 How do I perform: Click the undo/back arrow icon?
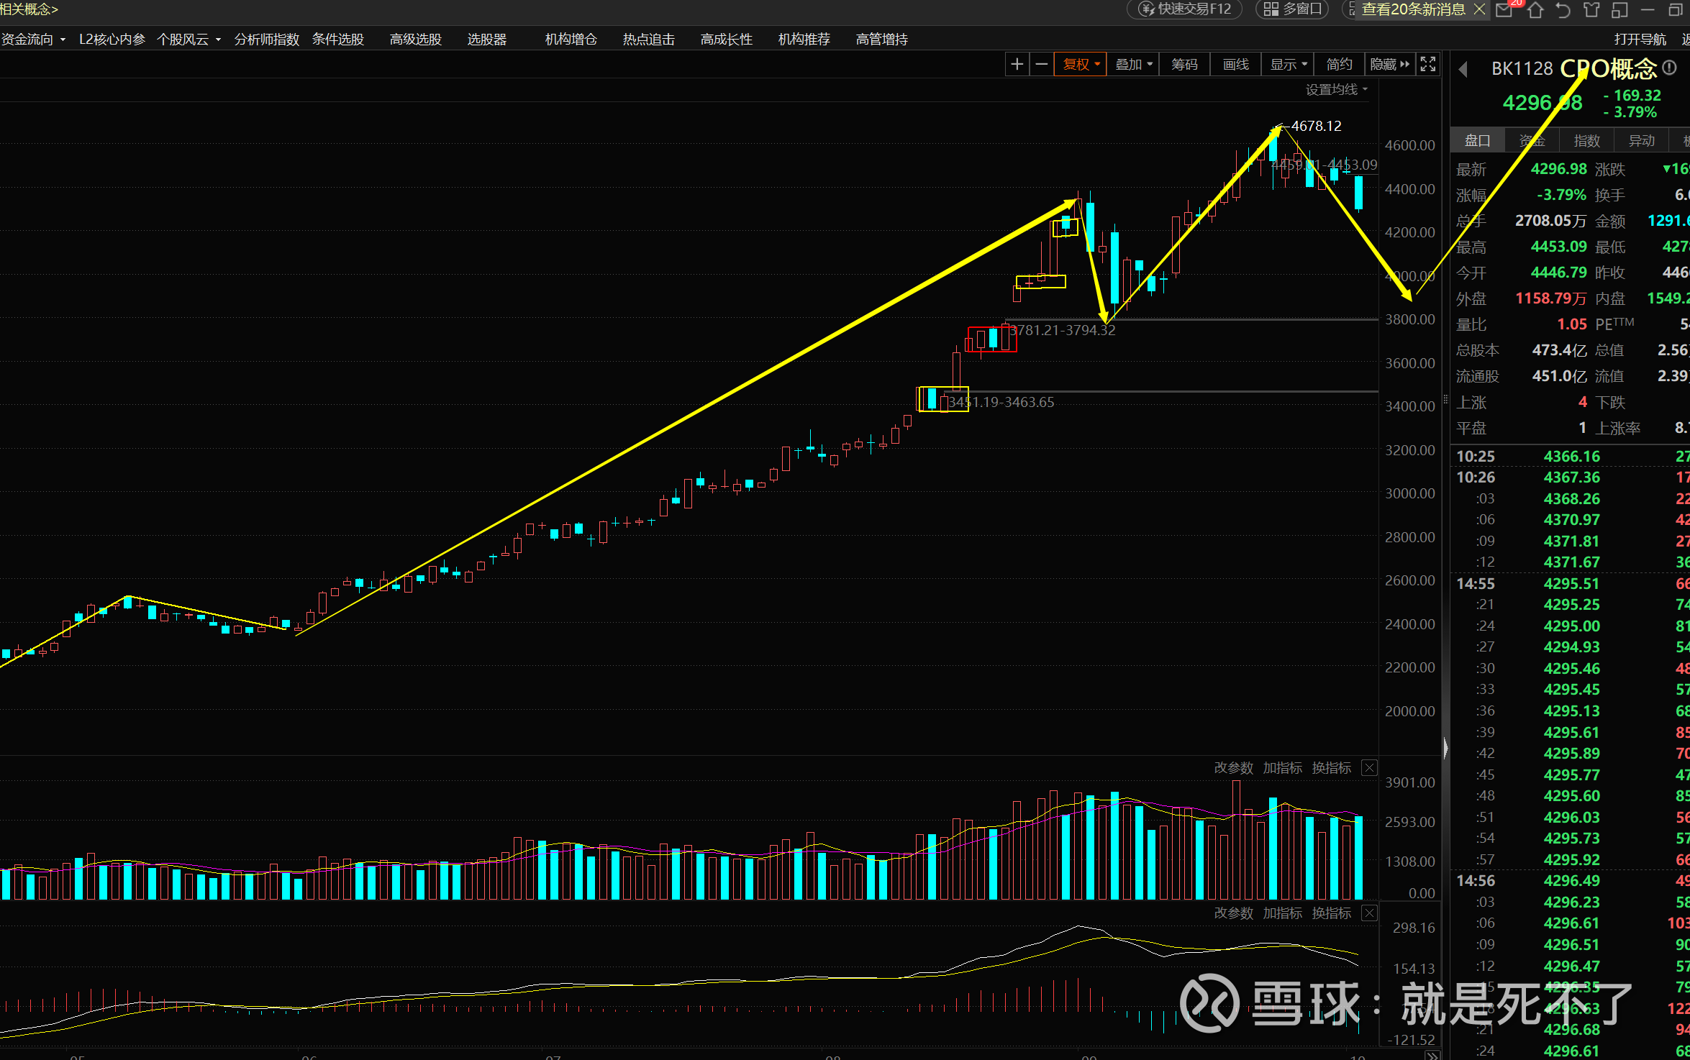(1563, 9)
